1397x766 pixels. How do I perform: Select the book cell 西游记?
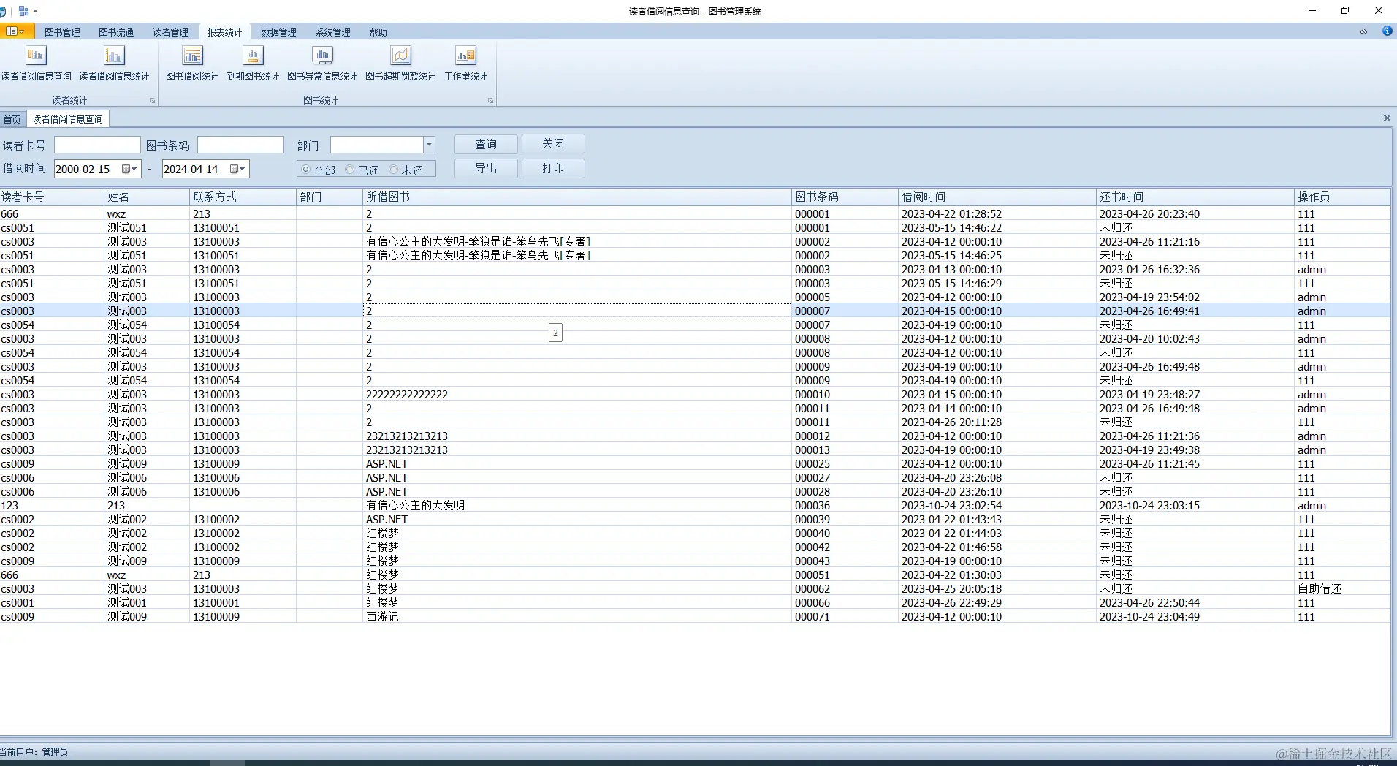pyautogui.click(x=577, y=616)
